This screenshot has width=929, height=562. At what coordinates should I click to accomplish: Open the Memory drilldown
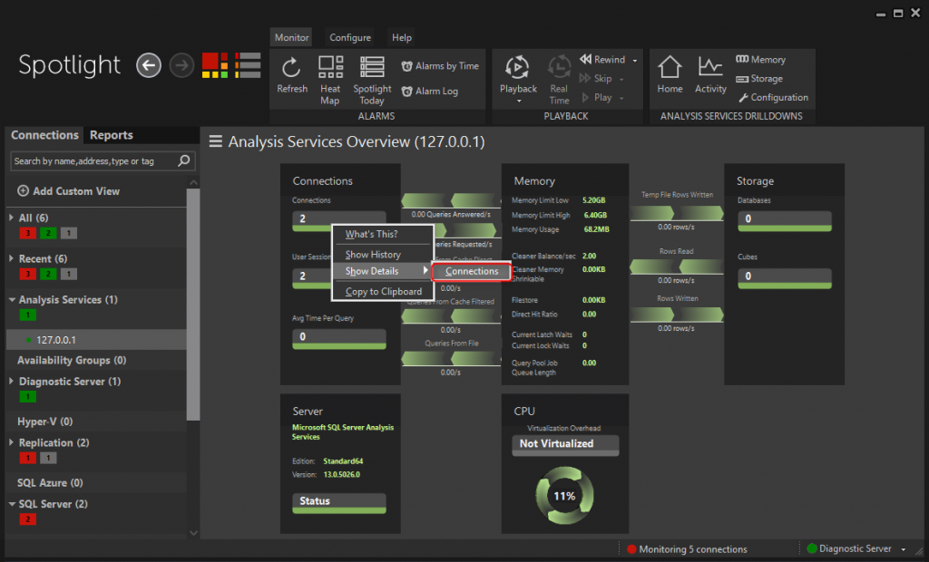761,59
